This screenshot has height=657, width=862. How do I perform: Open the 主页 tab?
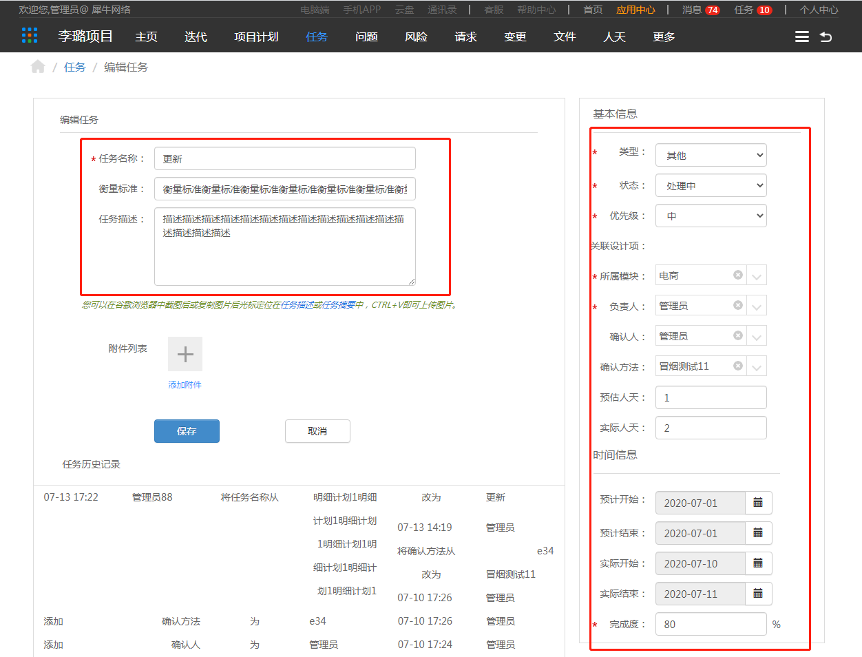coord(146,36)
